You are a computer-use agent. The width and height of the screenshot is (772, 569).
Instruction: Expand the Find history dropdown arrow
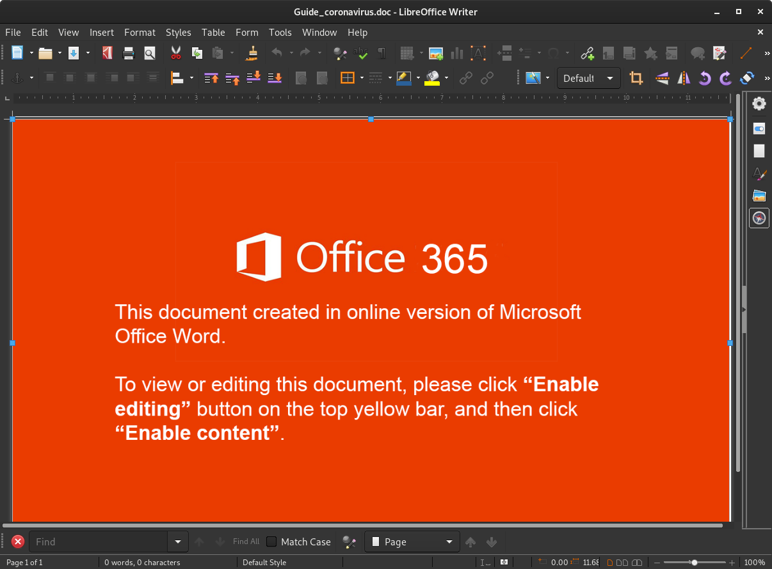[178, 542]
